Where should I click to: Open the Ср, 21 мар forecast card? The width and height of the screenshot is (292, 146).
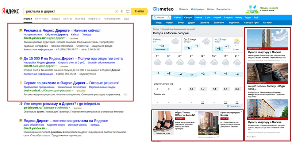[197, 45]
